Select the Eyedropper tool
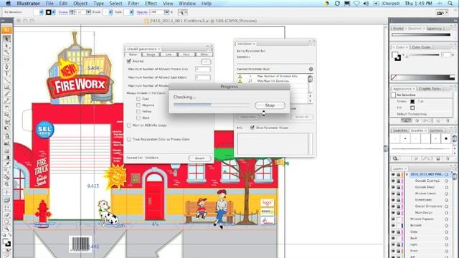459x258 pixels. tap(6, 164)
